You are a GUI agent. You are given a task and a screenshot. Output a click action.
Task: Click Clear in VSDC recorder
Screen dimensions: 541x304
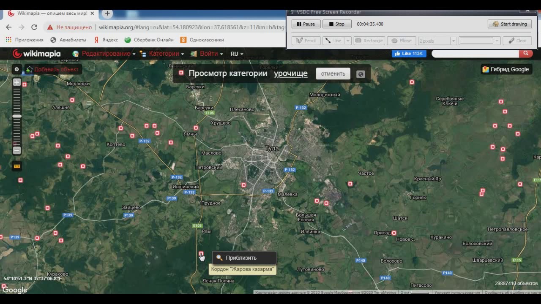(517, 41)
